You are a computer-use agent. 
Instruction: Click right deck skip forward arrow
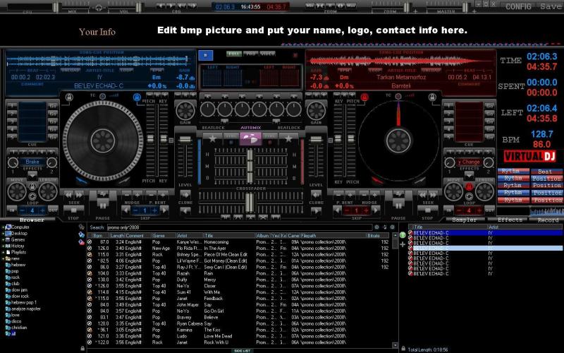tap(376, 210)
